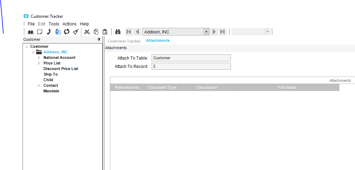The image size is (355, 170).
Task: Go to the first record
Action: click(x=129, y=32)
